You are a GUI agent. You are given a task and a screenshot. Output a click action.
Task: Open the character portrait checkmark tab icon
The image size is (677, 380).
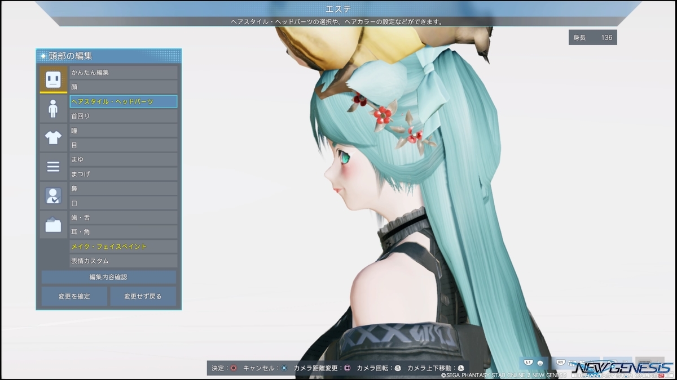pyautogui.click(x=53, y=195)
